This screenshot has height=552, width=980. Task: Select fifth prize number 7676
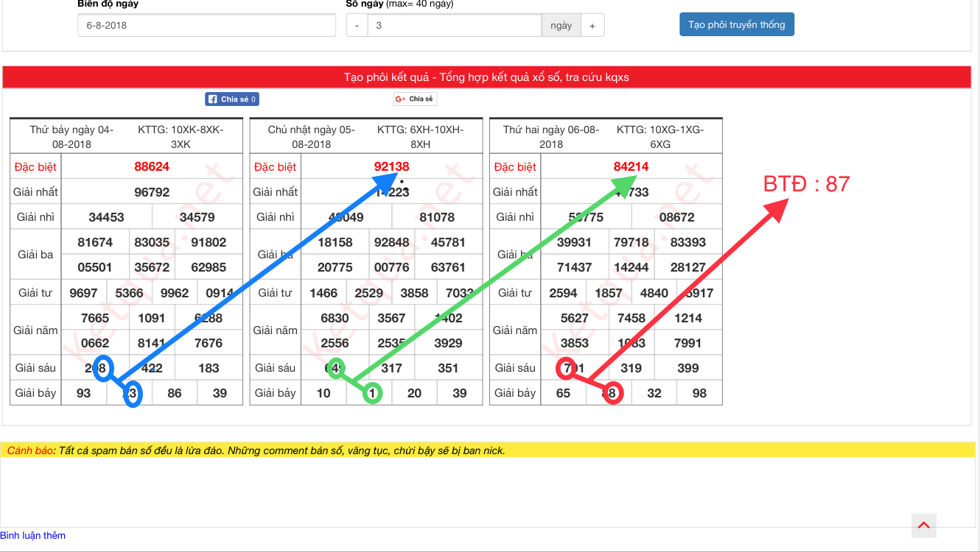click(x=209, y=343)
